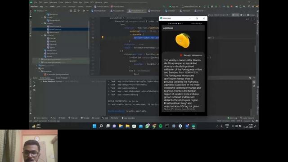Open the Edit menu
This screenshot has height=162, width=288.
click(x=40, y=2)
